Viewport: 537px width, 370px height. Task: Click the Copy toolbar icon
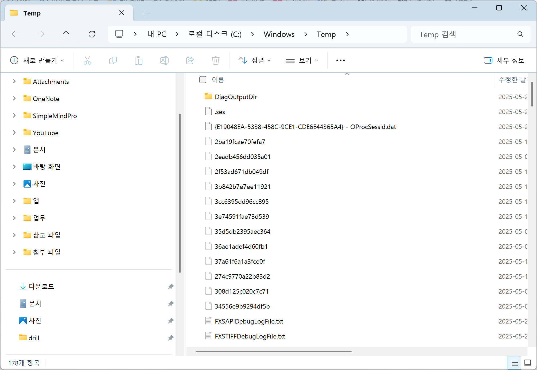tap(113, 60)
